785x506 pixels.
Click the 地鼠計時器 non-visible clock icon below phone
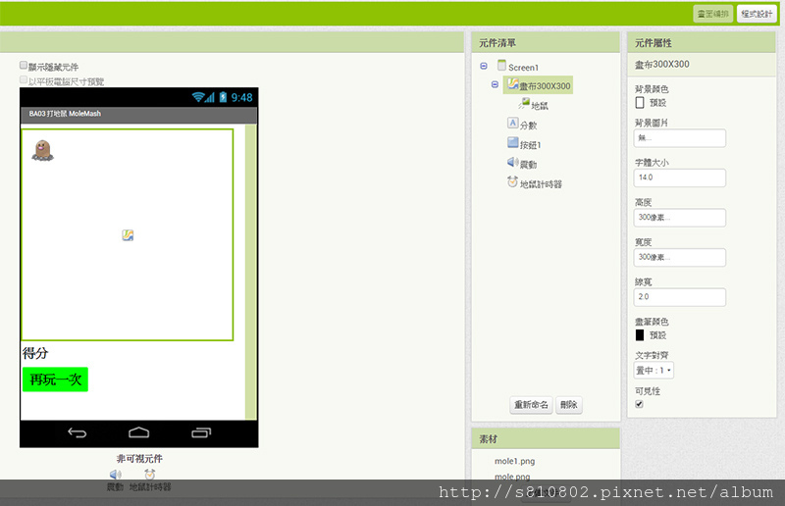[x=150, y=474]
